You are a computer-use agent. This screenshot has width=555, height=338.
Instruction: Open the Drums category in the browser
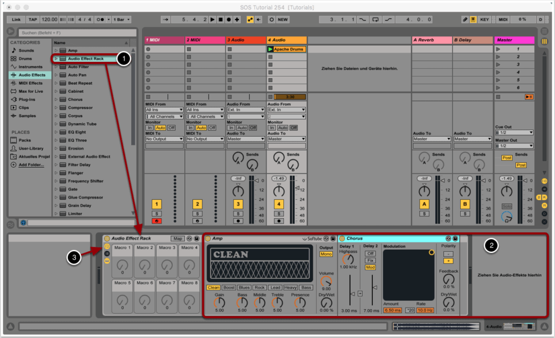pos(25,59)
